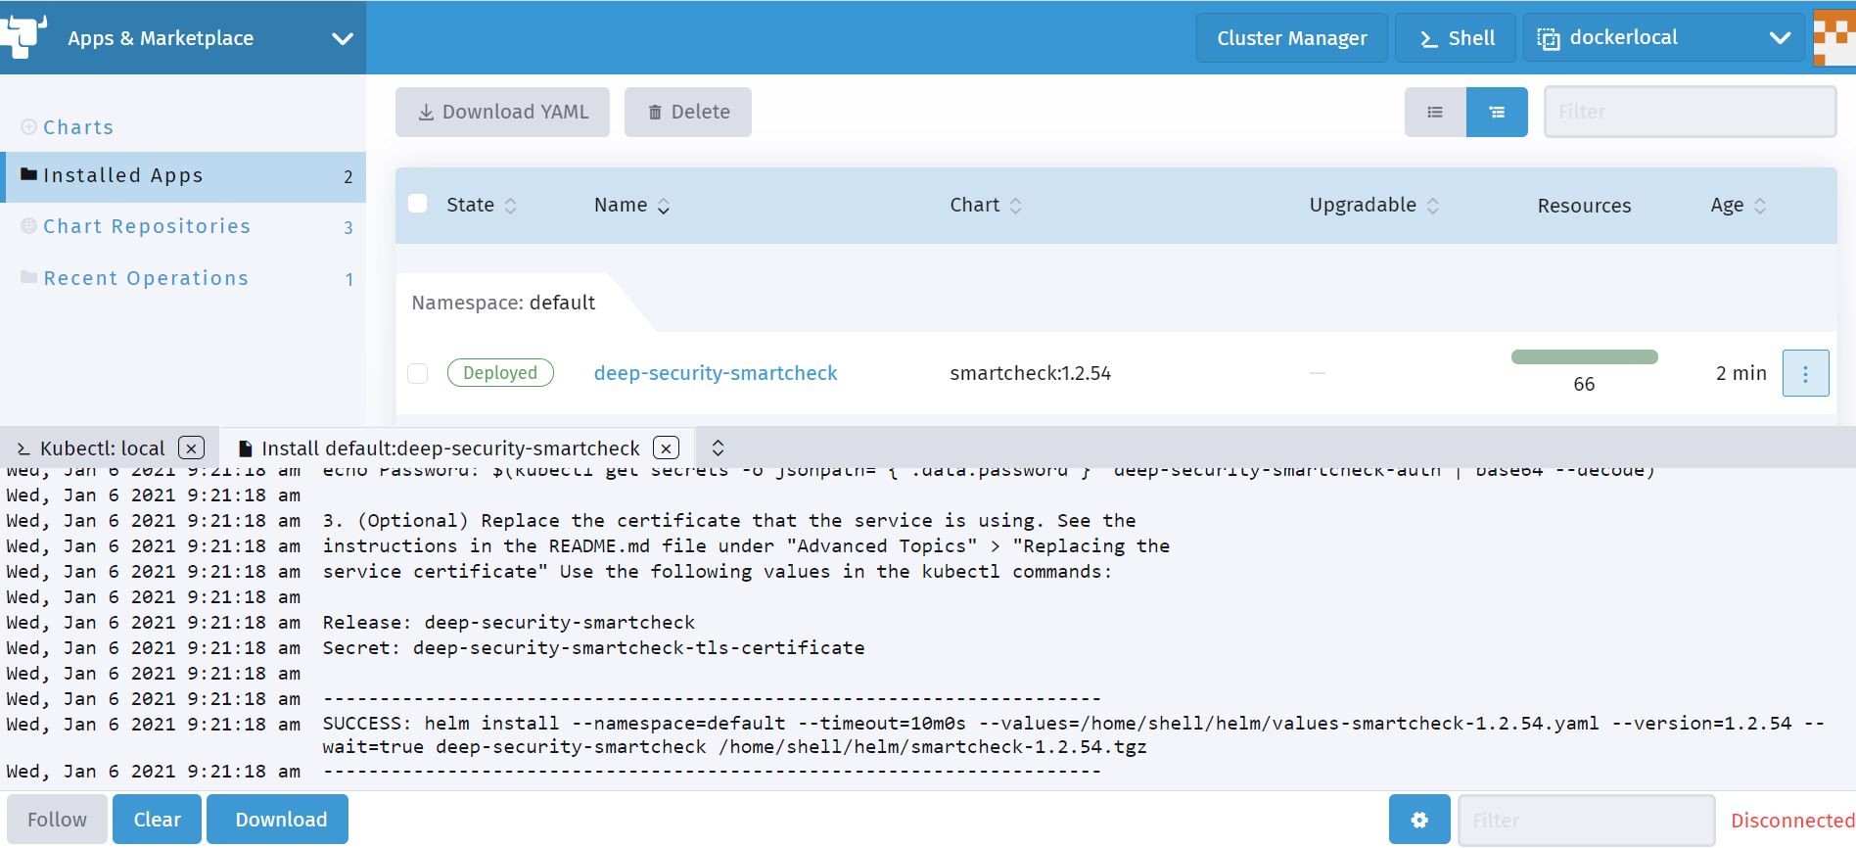Sort apps by Chart column
1856x848 pixels.
986,205
